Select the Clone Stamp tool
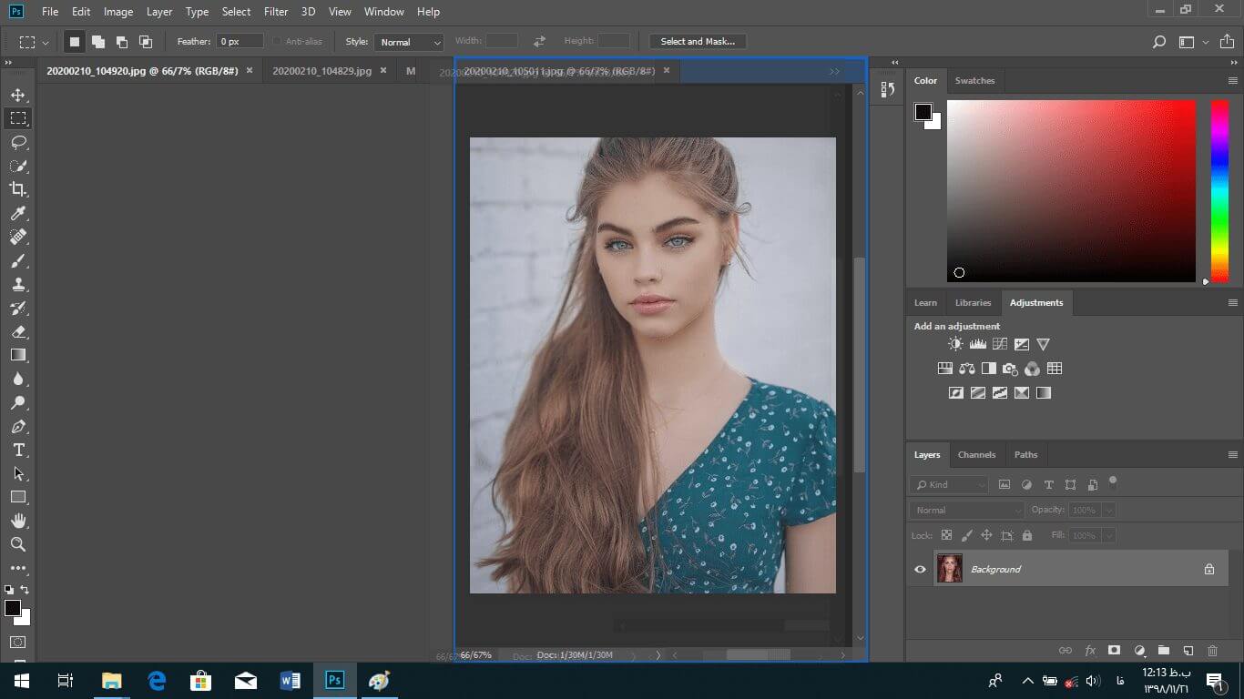The height and width of the screenshot is (699, 1244). (x=18, y=284)
